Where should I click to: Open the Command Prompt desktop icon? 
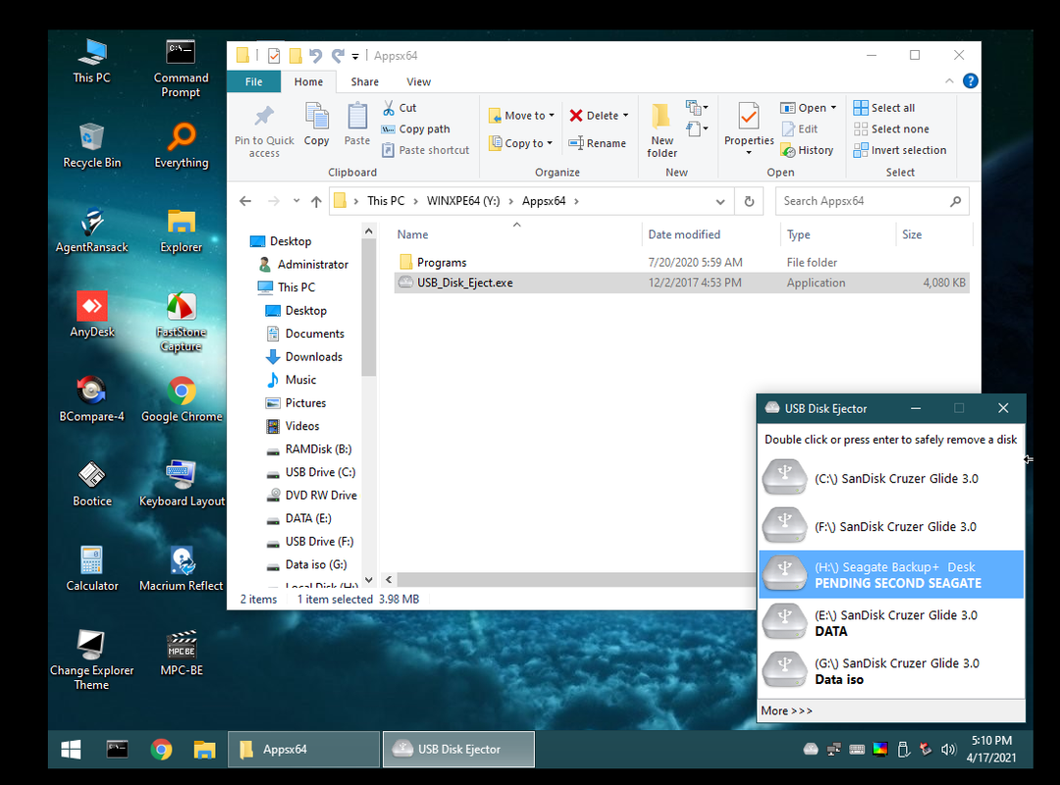[x=182, y=69]
